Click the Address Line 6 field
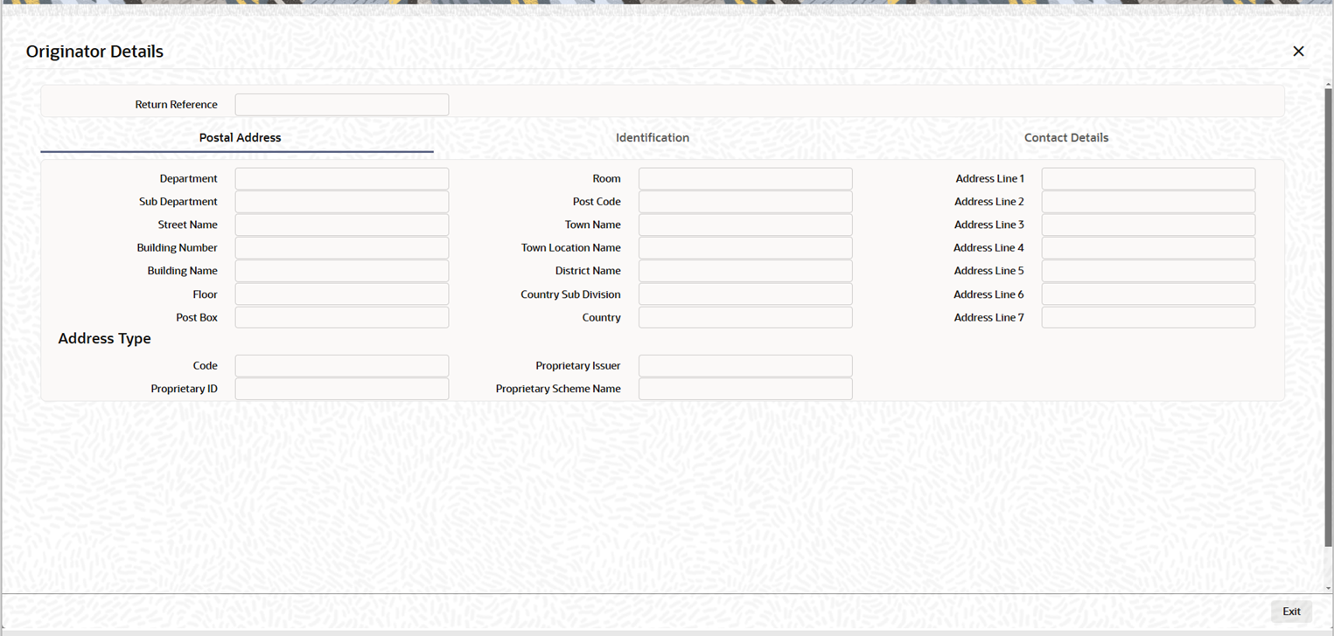 1149,294
